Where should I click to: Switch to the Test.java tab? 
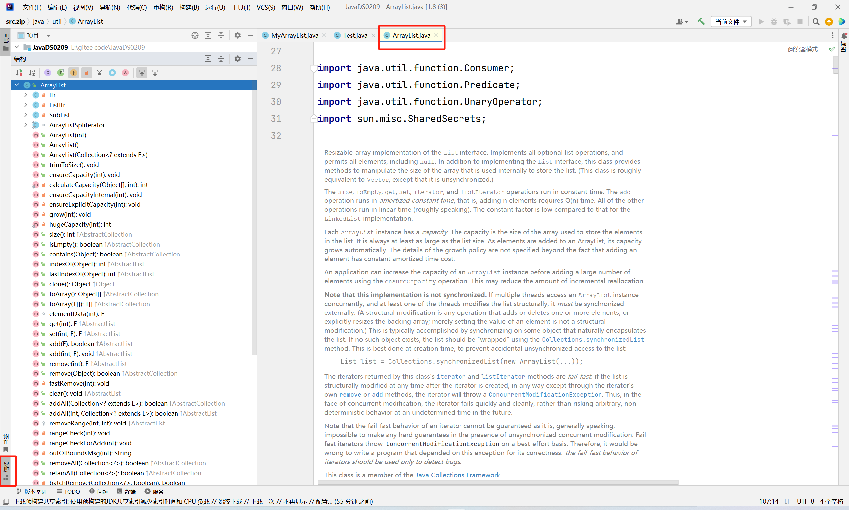(x=355, y=35)
